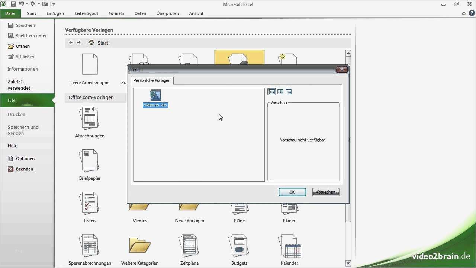The width and height of the screenshot is (476, 268).
Task: Dismiss the dialog with Abbrechen
Action: 325,192
